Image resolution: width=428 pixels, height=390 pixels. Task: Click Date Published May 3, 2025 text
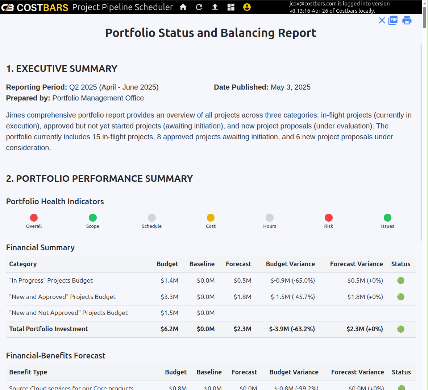pos(262,87)
